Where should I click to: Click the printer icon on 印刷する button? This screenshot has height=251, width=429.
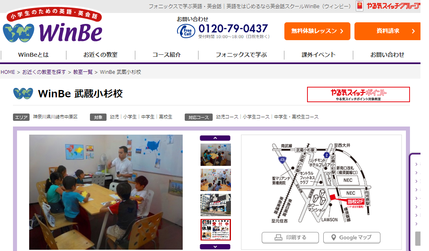tap(278, 238)
